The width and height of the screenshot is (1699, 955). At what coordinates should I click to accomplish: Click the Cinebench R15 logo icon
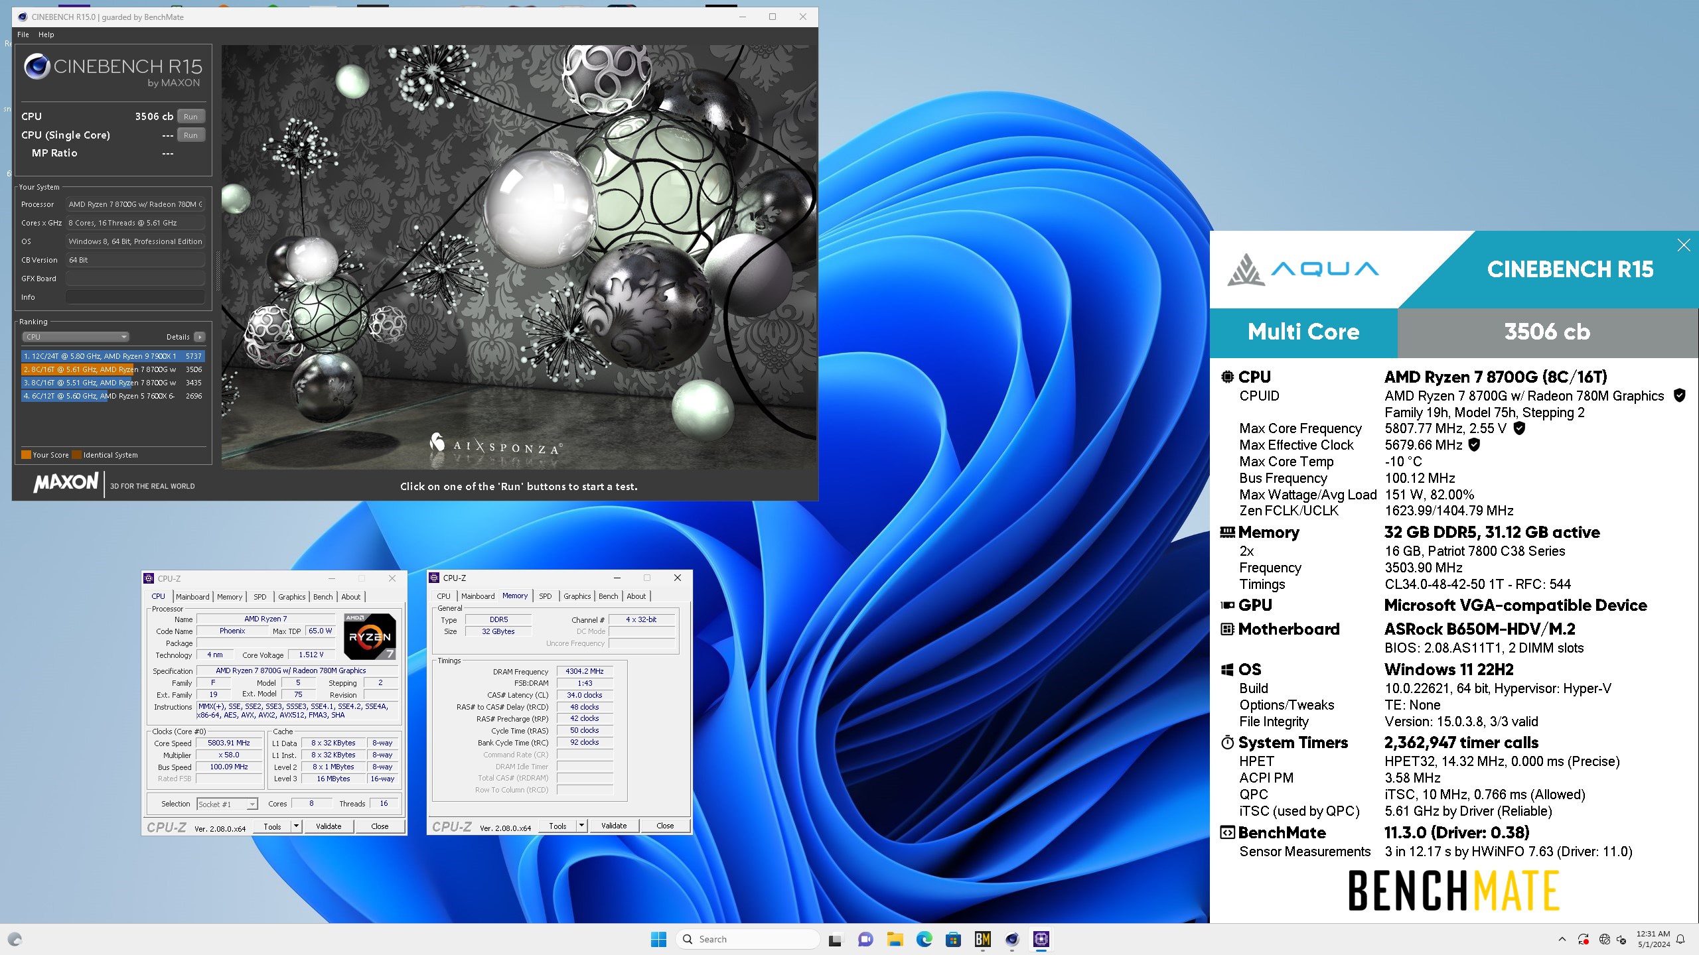click(x=37, y=66)
